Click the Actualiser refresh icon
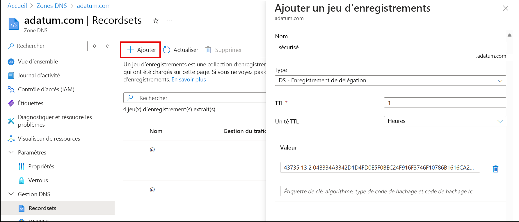 (x=166, y=50)
